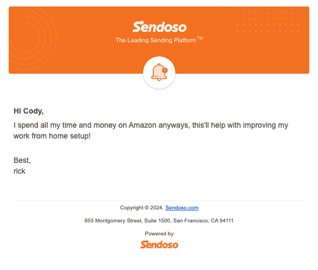
Task: Click the "Powered by" label
Action: coord(159,234)
